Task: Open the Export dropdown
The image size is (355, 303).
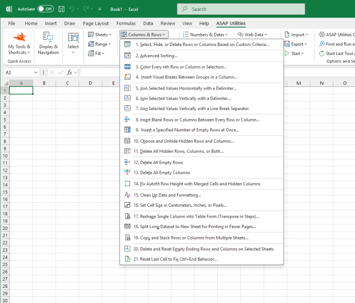Action: [x=296, y=44]
